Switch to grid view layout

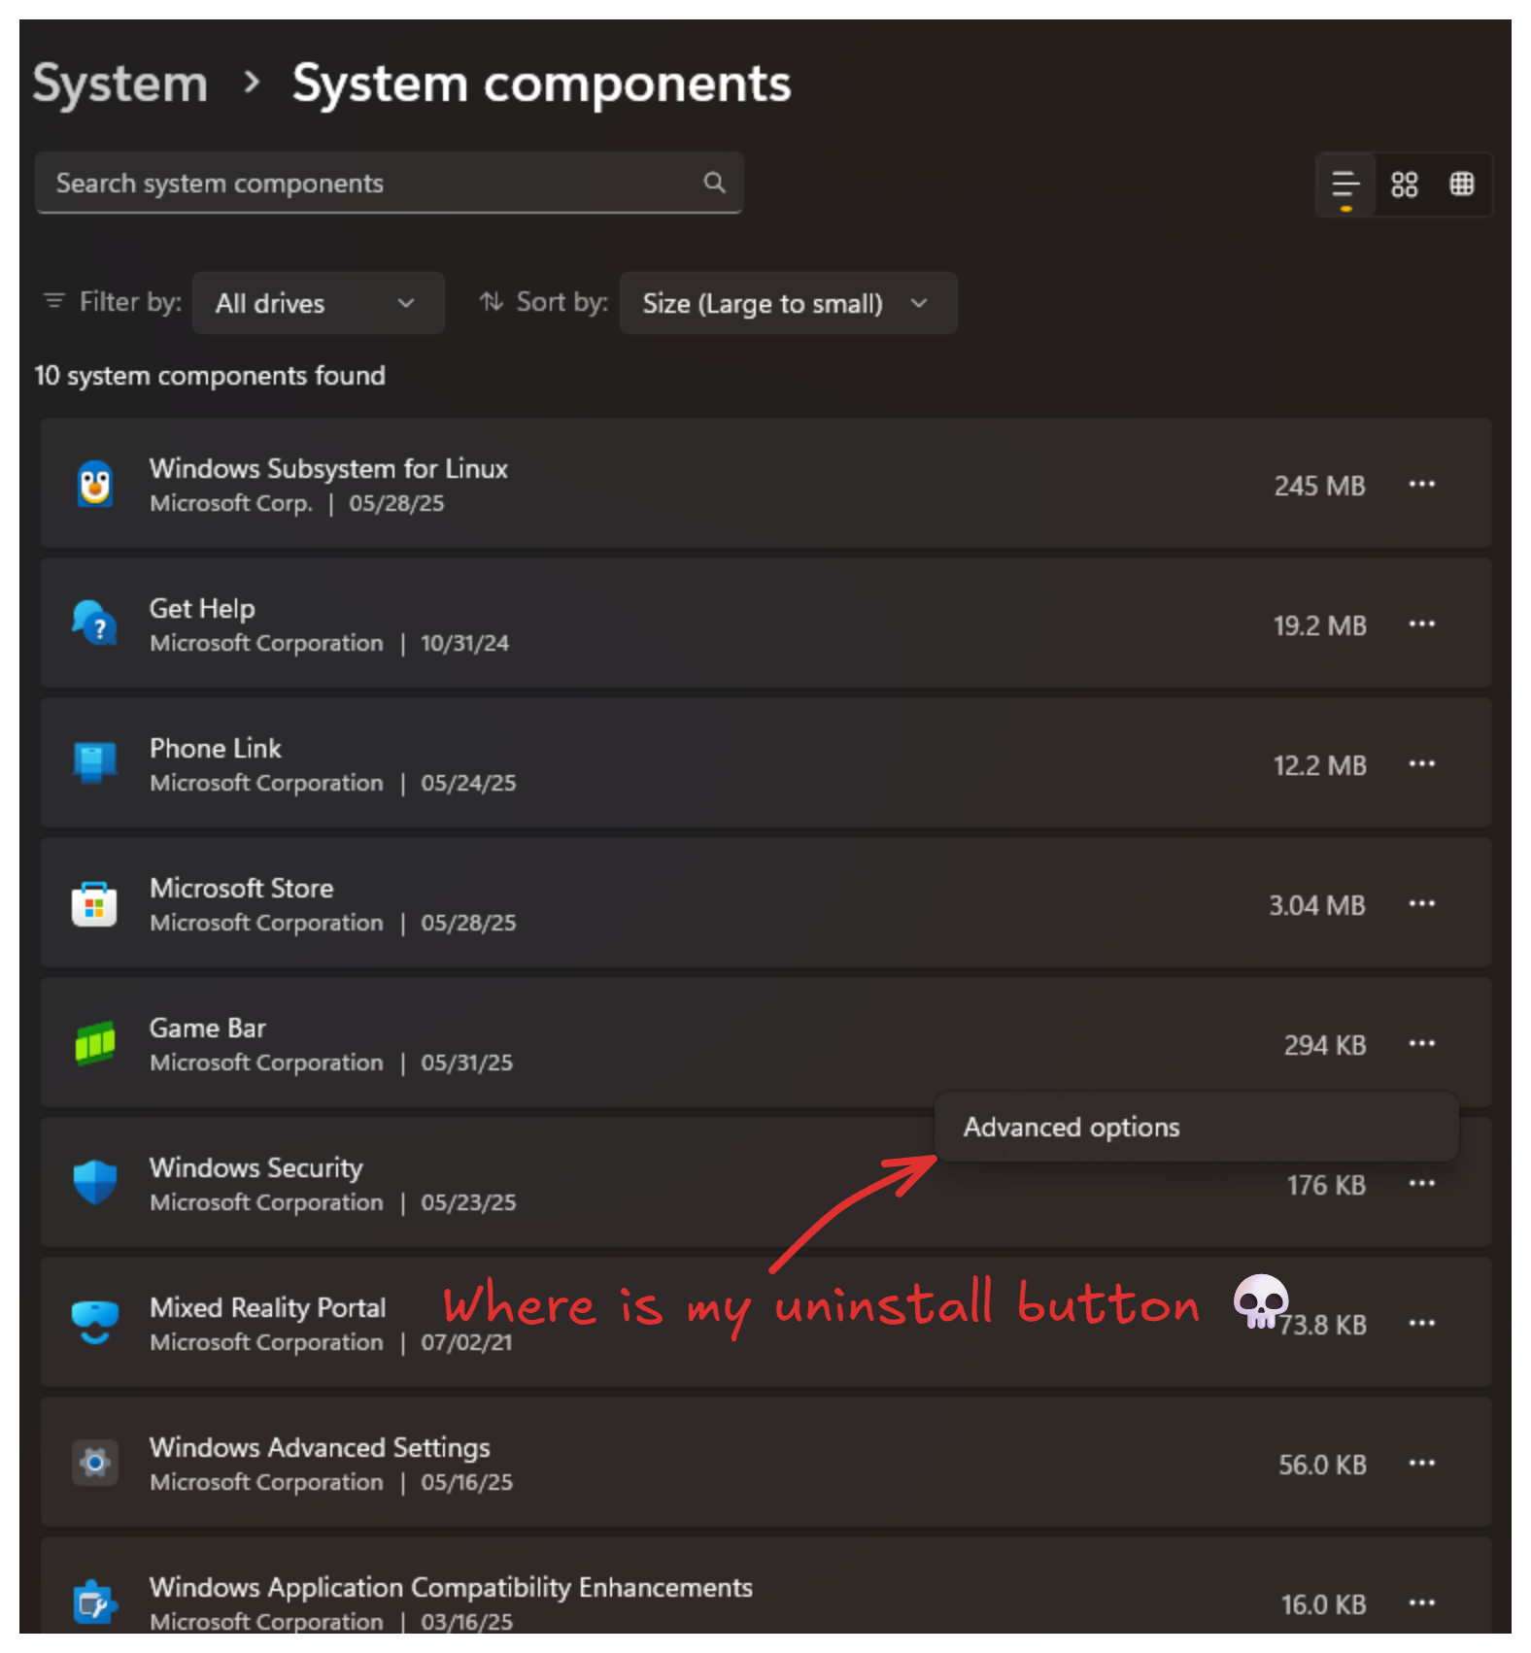point(1404,185)
